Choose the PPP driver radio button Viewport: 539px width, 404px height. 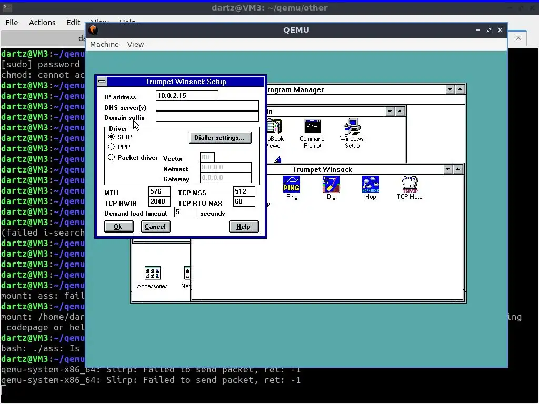(x=112, y=147)
